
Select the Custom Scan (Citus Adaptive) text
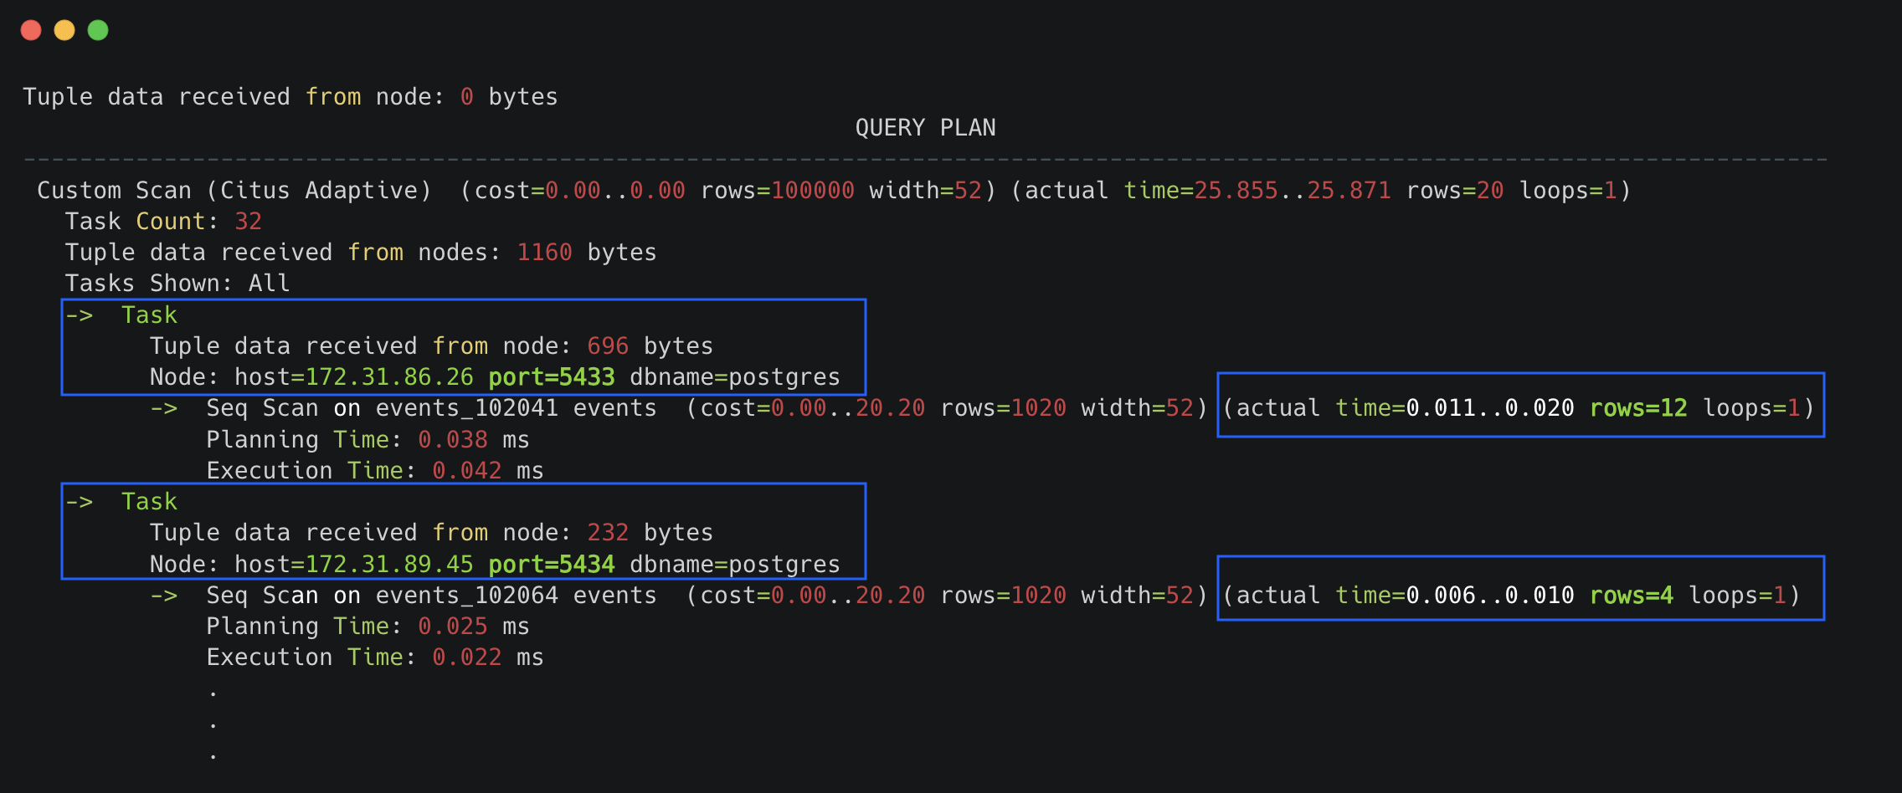[234, 191]
